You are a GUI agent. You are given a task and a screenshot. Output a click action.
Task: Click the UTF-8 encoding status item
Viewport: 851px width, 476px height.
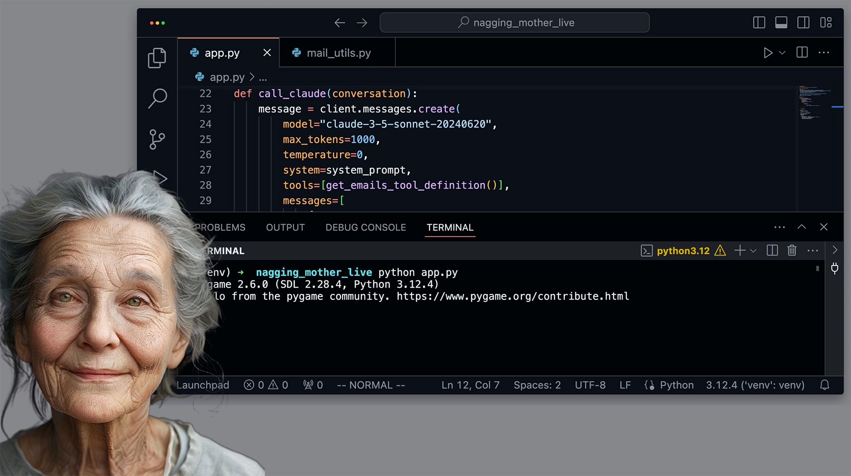590,385
